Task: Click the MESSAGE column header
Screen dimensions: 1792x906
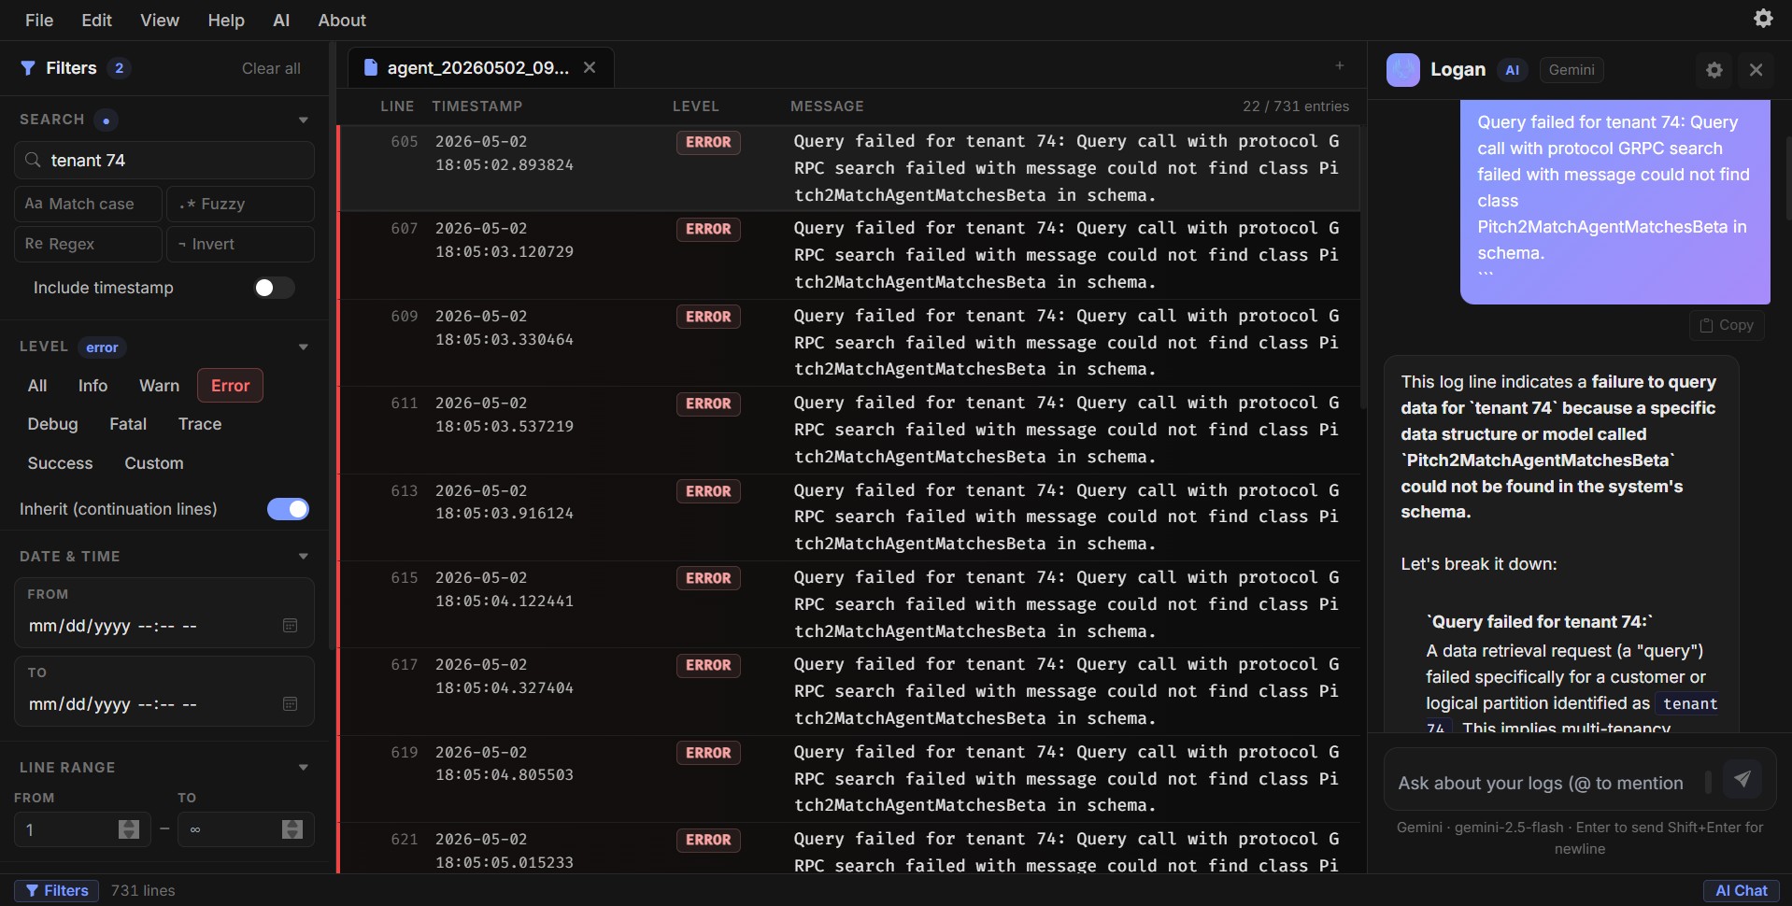Action: tap(827, 106)
